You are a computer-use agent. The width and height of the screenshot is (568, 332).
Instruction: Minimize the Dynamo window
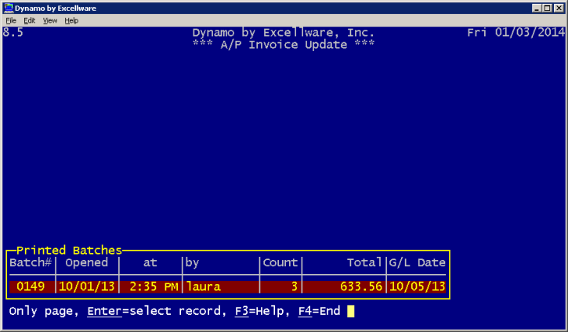pos(537,8)
